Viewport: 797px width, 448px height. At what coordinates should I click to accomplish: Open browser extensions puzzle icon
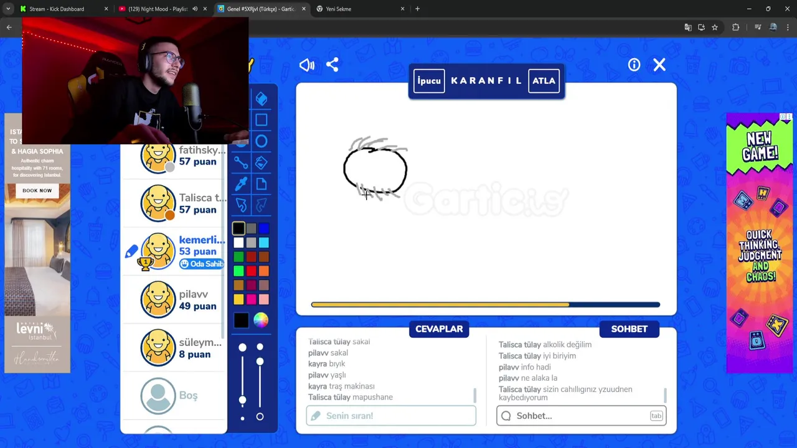tap(735, 27)
